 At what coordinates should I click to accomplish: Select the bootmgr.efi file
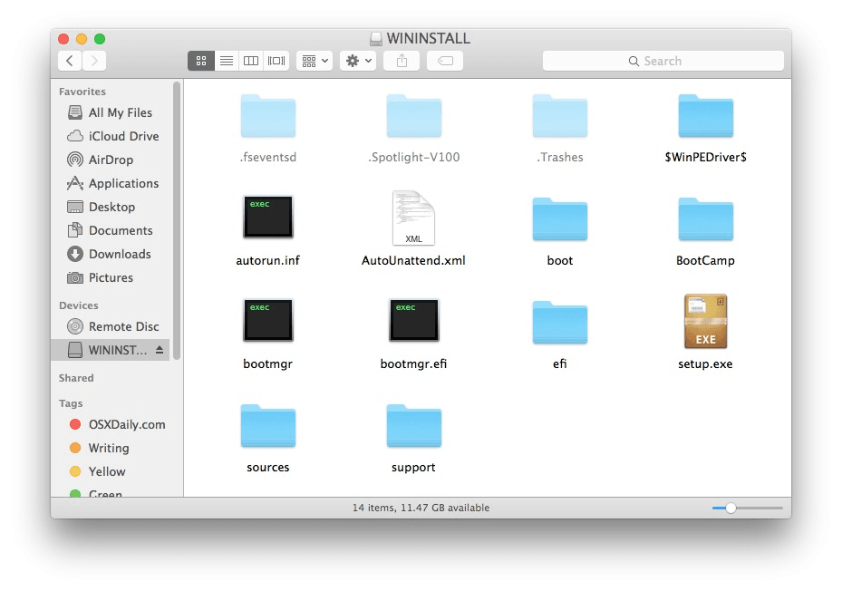[x=413, y=320]
